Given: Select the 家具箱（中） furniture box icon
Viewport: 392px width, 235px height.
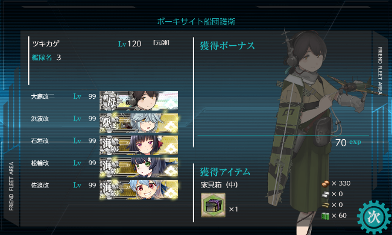Looking at the screenshot, I should (x=213, y=205).
